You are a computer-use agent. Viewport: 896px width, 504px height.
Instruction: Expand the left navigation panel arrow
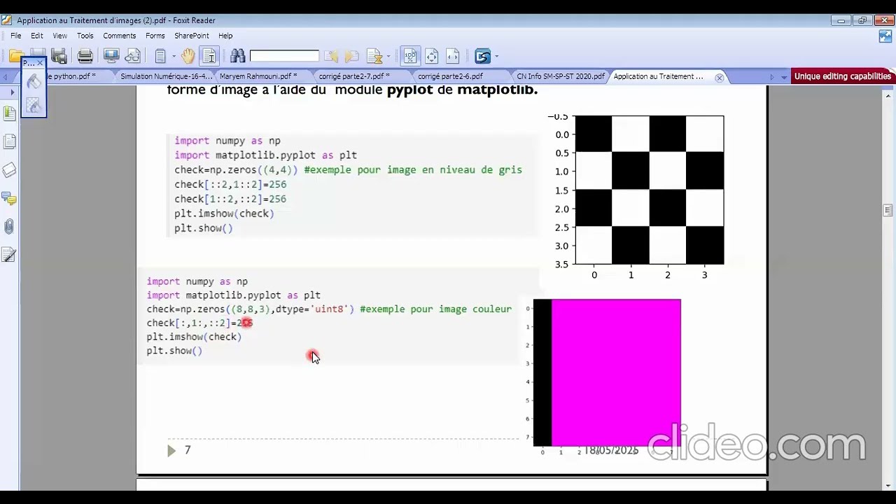(12, 92)
